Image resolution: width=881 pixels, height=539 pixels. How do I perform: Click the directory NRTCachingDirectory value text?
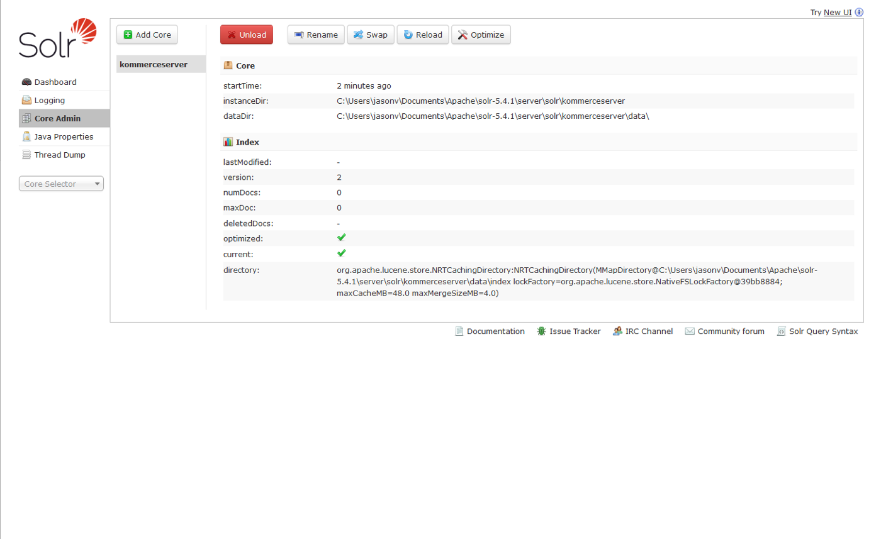coord(577,281)
